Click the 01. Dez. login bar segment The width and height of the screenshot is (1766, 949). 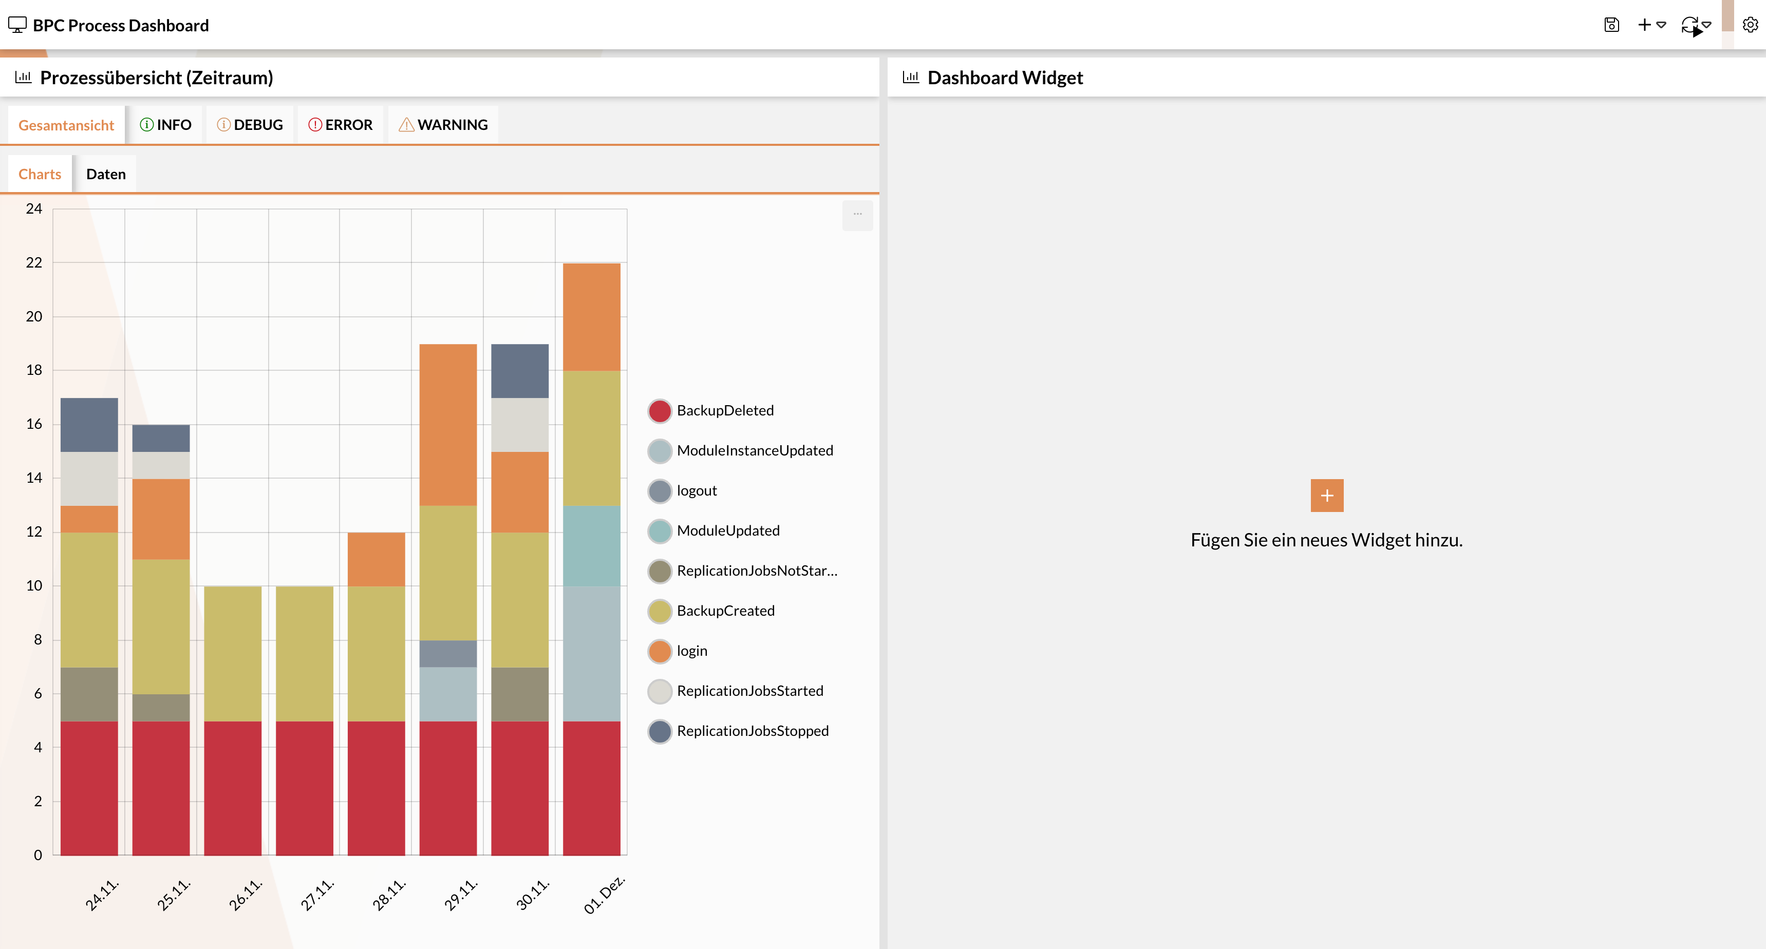[x=591, y=316]
